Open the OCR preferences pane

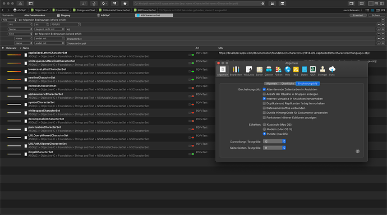tap(313, 71)
